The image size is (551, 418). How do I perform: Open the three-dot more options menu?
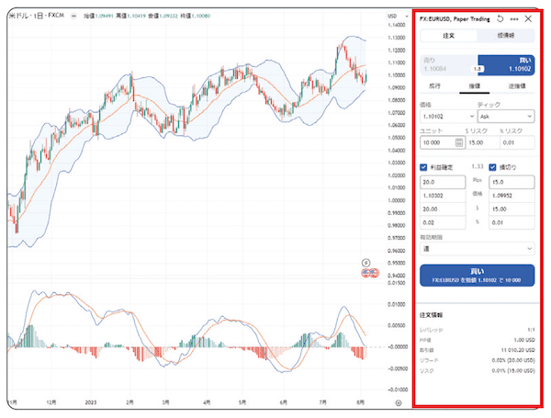click(x=513, y=18)
